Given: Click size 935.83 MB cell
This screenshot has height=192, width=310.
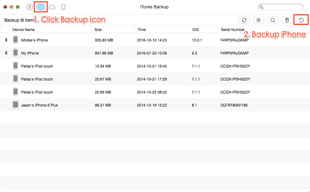Looking at the screenshot, I should click(x=104, y=40).
